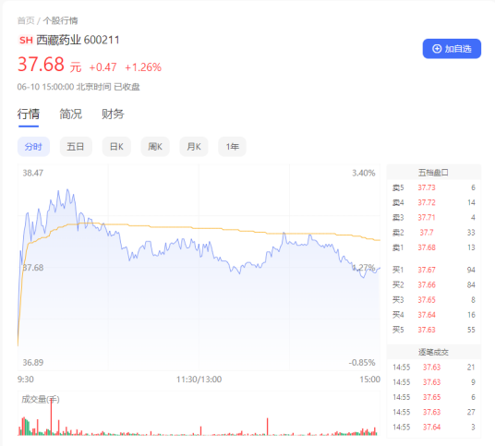Click the 卖1 price 37.68 row
This screenshot has height=446, width=495.
pyautogui.click(x=433, y=247)
